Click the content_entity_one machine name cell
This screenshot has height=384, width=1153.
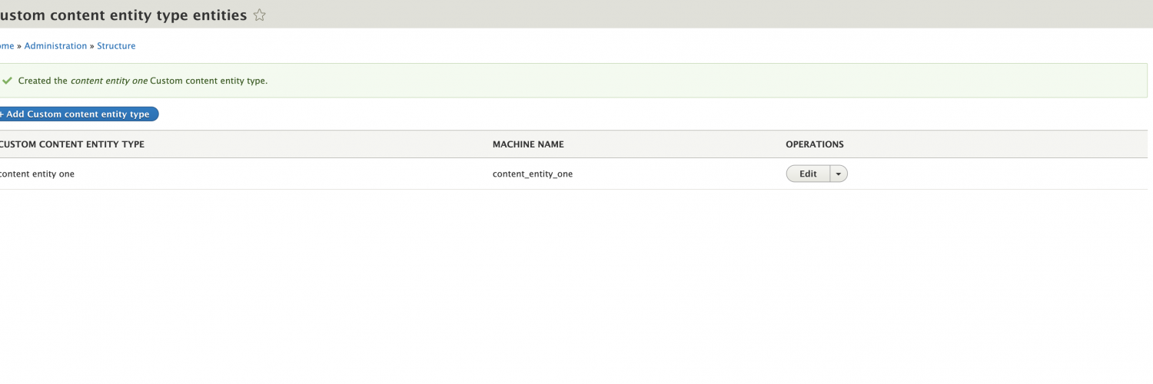coord(533,174)
